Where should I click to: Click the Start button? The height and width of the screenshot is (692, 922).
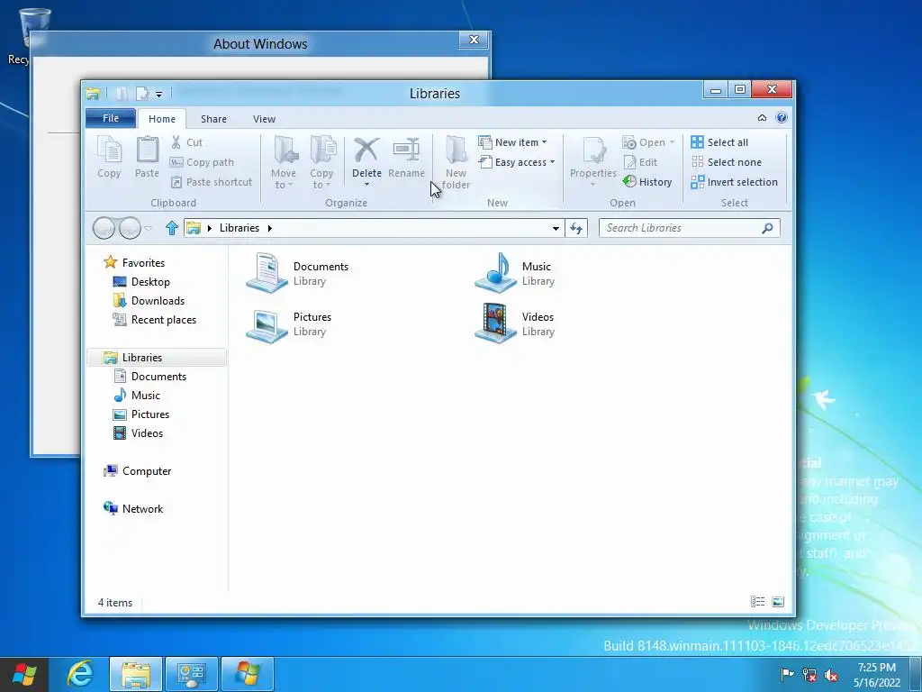coord(24,674)
